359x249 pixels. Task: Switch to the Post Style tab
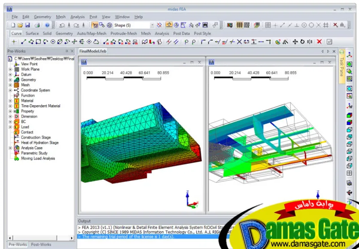pyautogui.click(x=202, y=34)
